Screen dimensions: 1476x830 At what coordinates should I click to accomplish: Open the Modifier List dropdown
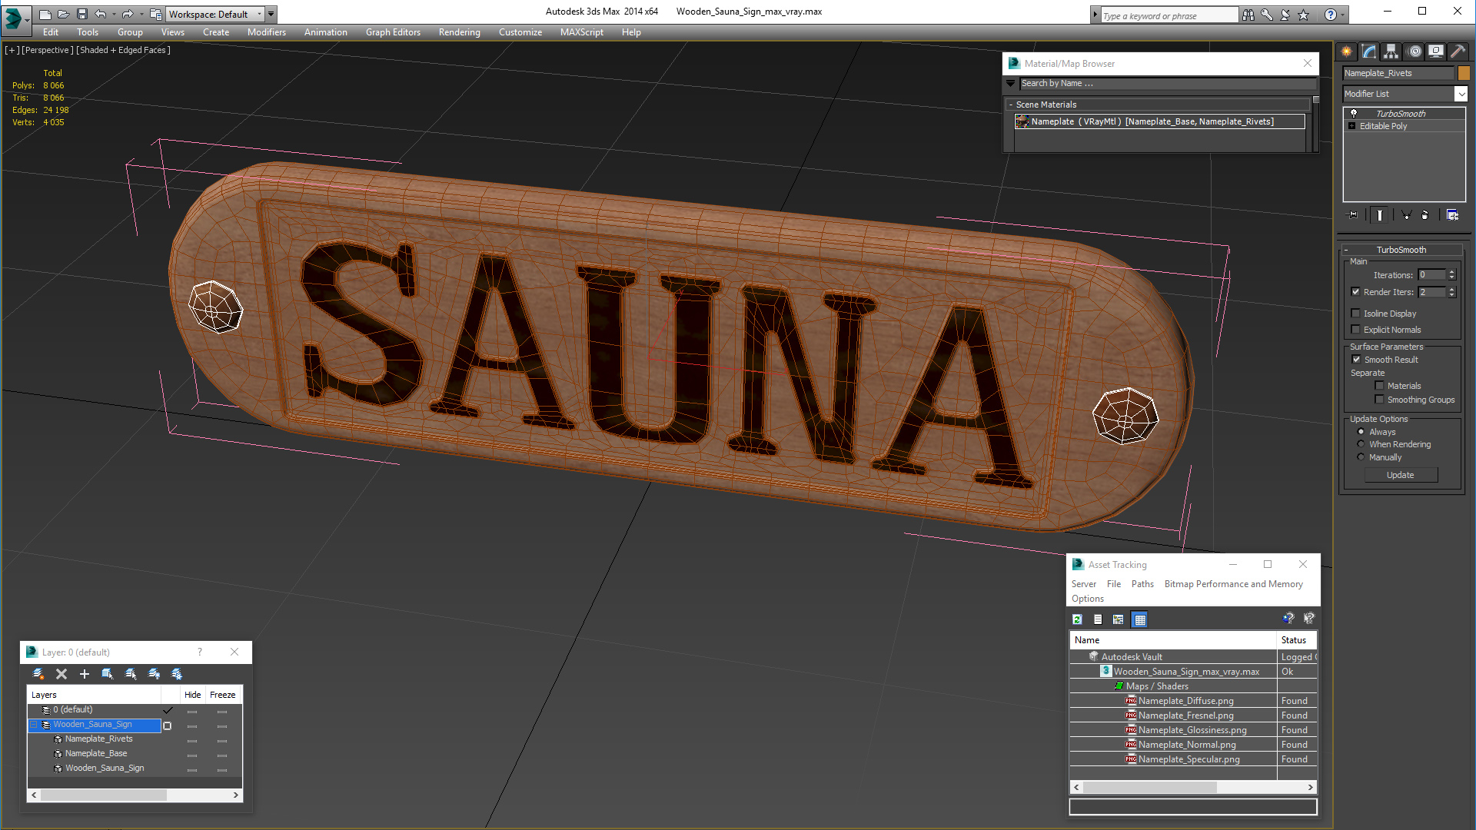[1461, 94]
